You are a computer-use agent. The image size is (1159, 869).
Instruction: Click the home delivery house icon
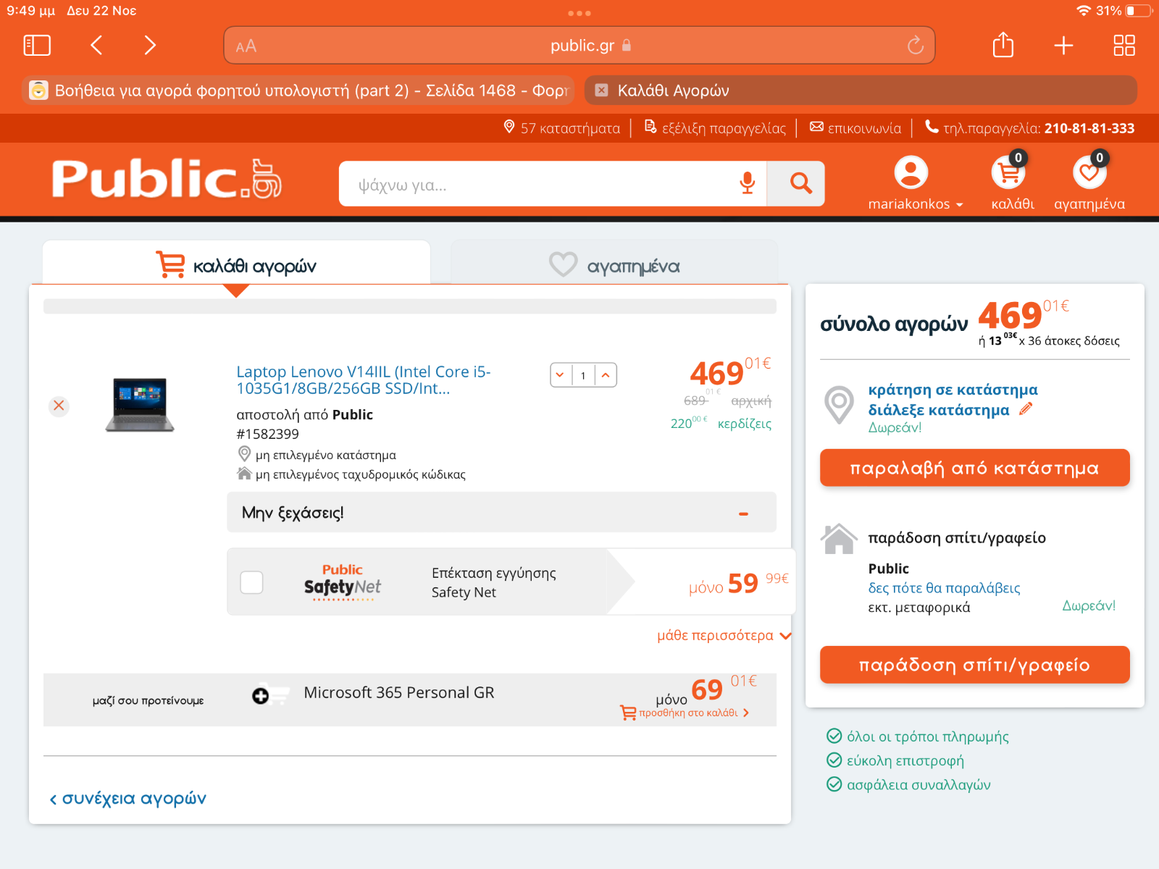839,539
